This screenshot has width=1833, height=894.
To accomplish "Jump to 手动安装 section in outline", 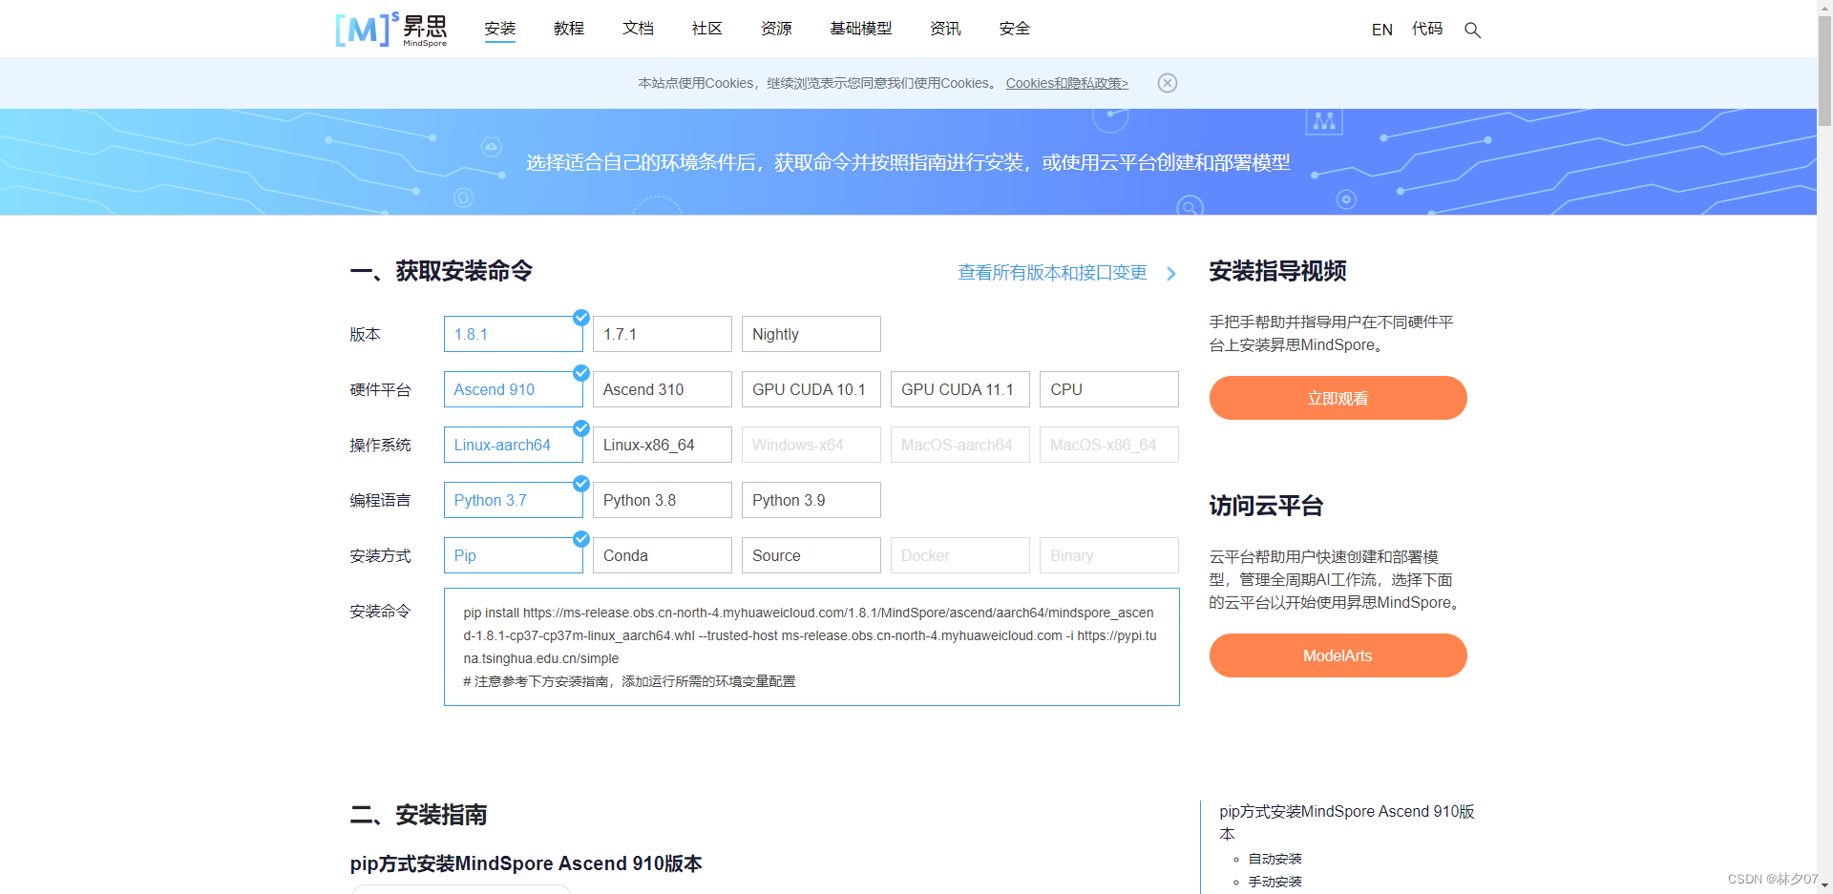I will tap(1275, 882).
